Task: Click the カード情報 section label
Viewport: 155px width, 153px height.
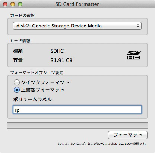Action: click(x=20, y=41)
